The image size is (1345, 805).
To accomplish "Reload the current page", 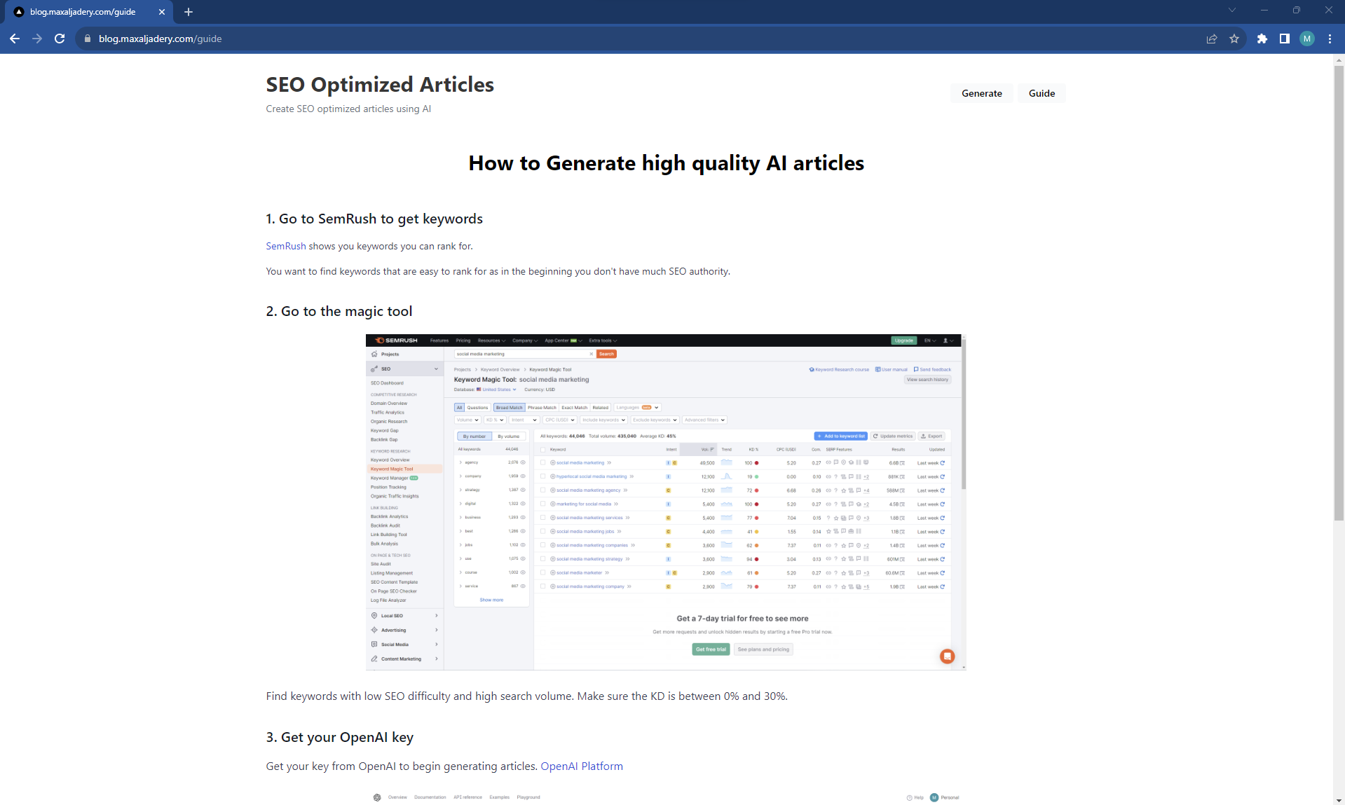I will point(60,39).
